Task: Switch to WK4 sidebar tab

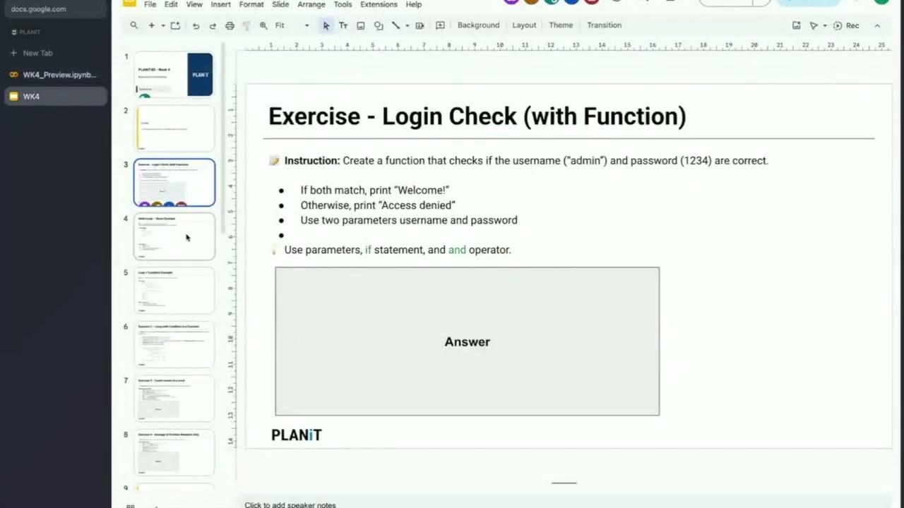Action: [x=55, y=96]
